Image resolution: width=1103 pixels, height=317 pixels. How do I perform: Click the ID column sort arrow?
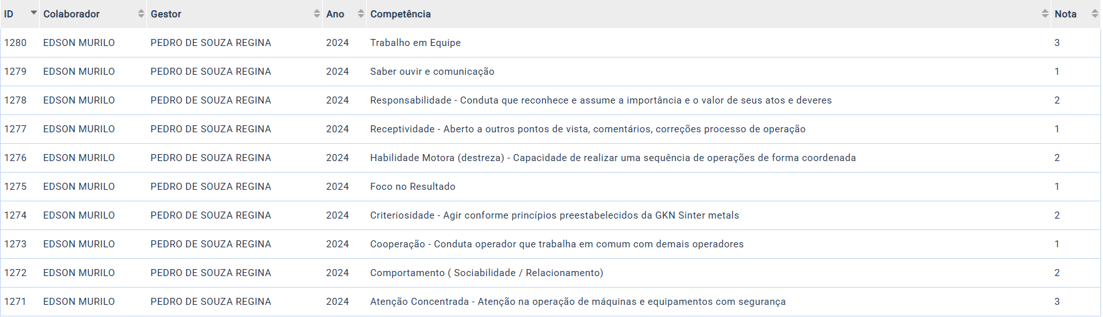[x=34, y=13]
